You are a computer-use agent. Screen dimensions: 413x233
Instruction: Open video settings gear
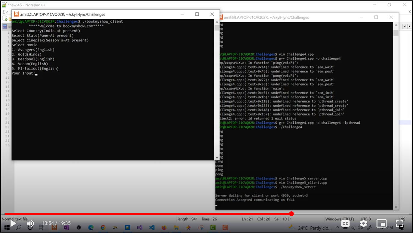pos(363,223)
